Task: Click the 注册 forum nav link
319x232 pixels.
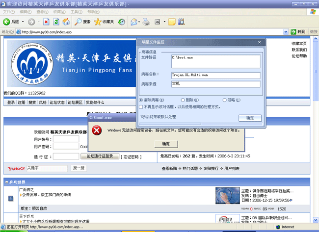Action: [22, 103]
